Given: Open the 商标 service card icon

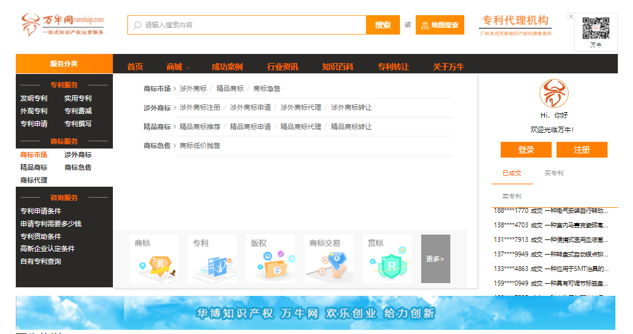Looking at the screenshot, I should tap(154, 259).
